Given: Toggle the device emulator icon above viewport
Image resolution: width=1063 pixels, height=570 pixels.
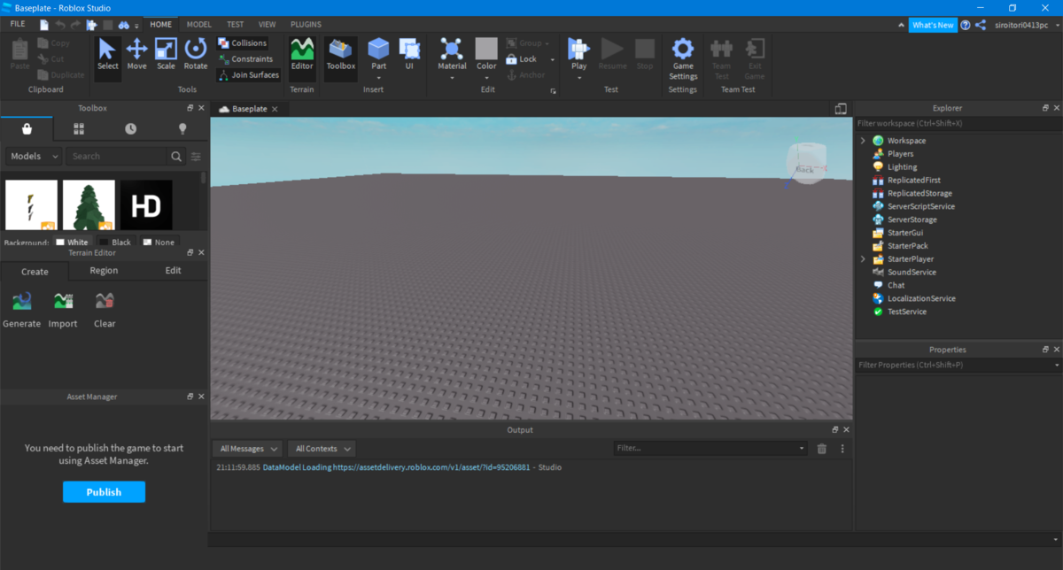Looking at the screenshot, I should (841, 108).
